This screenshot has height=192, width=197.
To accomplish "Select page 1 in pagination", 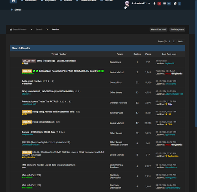I will (x=169, y=41).
